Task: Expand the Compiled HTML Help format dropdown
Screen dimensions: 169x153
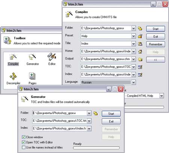Action: [161, 96]
